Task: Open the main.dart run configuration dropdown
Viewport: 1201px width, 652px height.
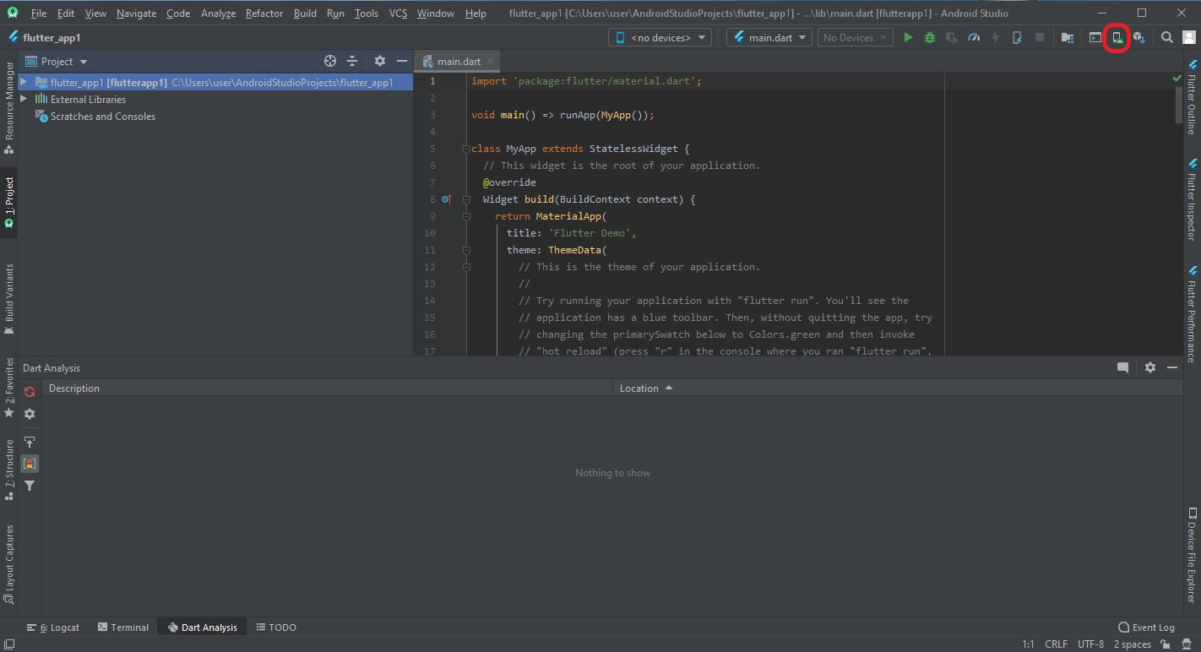Action: point(768,36)
